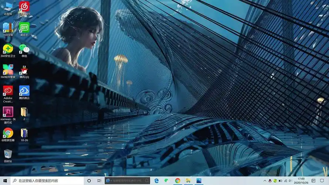Select the Adobe Creative Cloud shortcut
Viewport: 329px width, 185px height.
click(8, 91)
